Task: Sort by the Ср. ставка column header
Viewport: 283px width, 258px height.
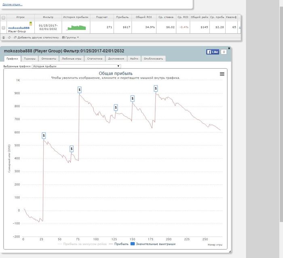Action: pyautogui.click(x=166, y=17)
